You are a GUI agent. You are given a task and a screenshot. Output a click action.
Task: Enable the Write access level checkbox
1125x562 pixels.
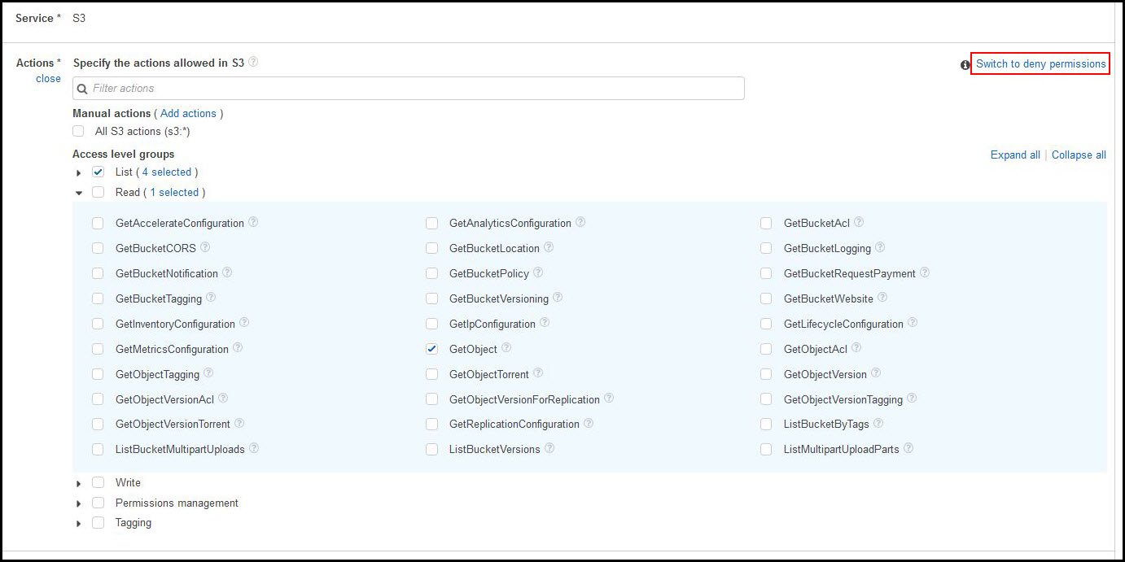coord(98,482)
